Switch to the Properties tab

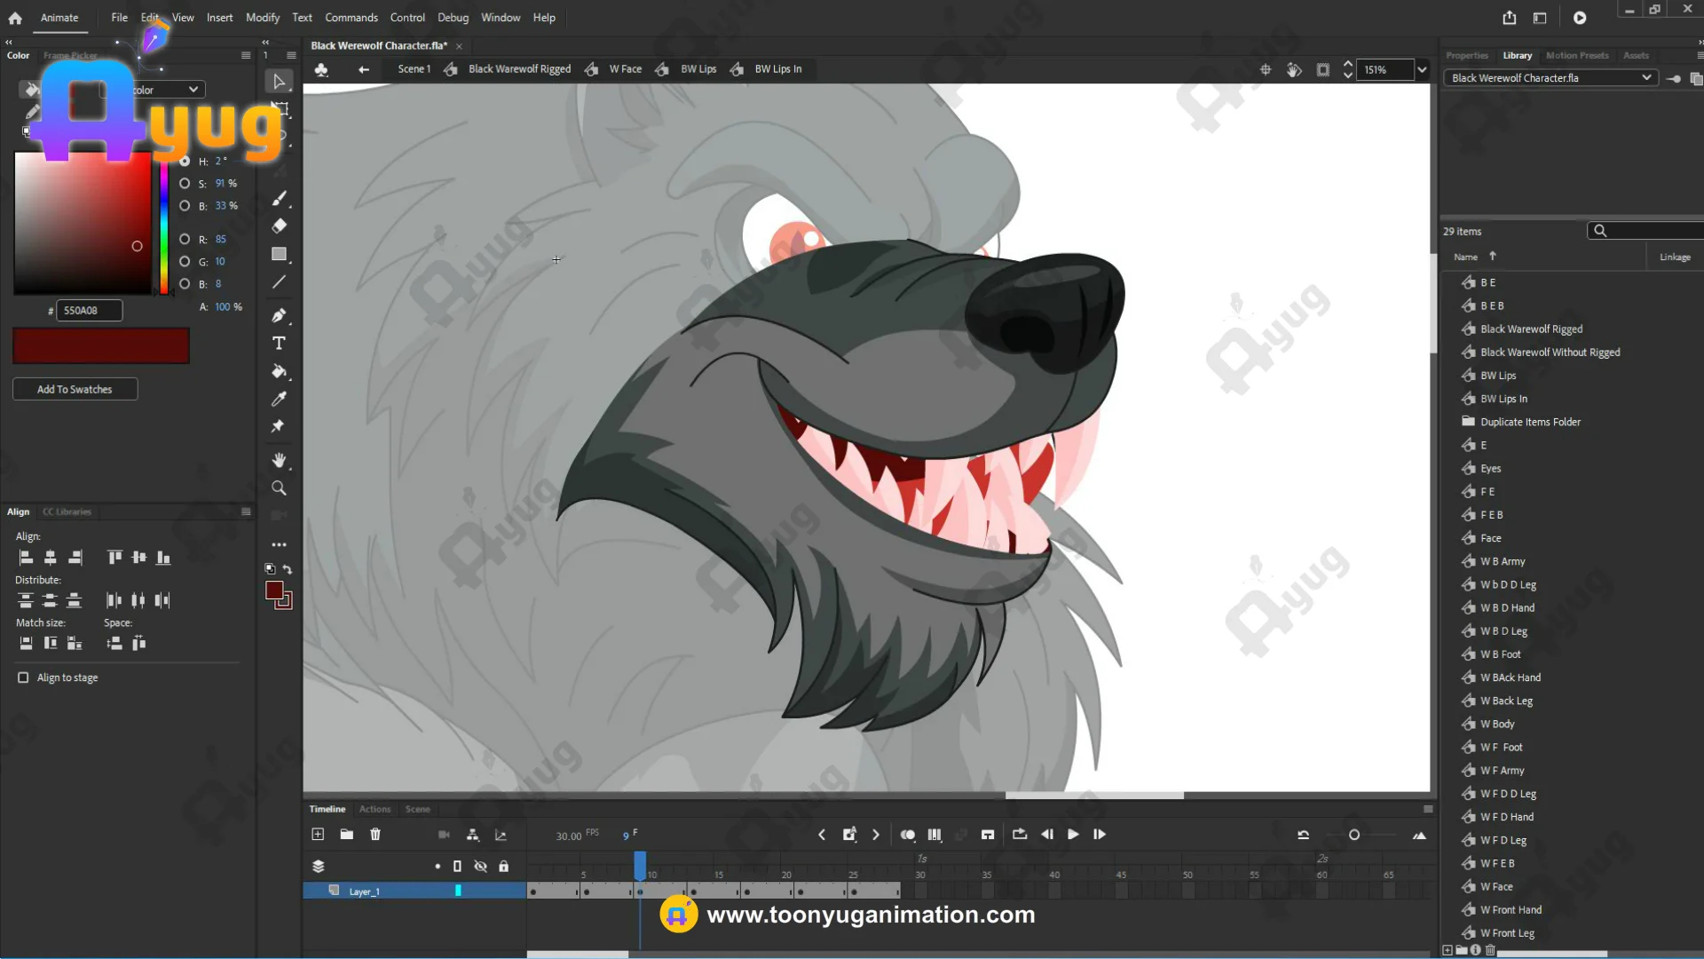tap(1466, 55)
